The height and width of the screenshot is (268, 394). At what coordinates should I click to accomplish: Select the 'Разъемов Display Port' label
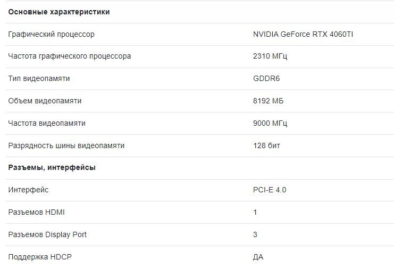coord(47,235)
